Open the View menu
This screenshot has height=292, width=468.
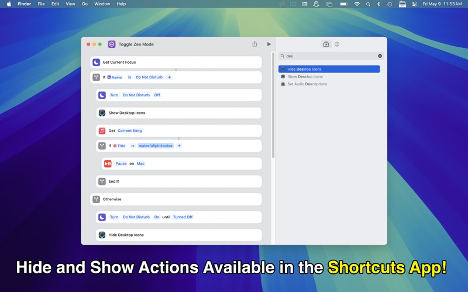point(70,4)
